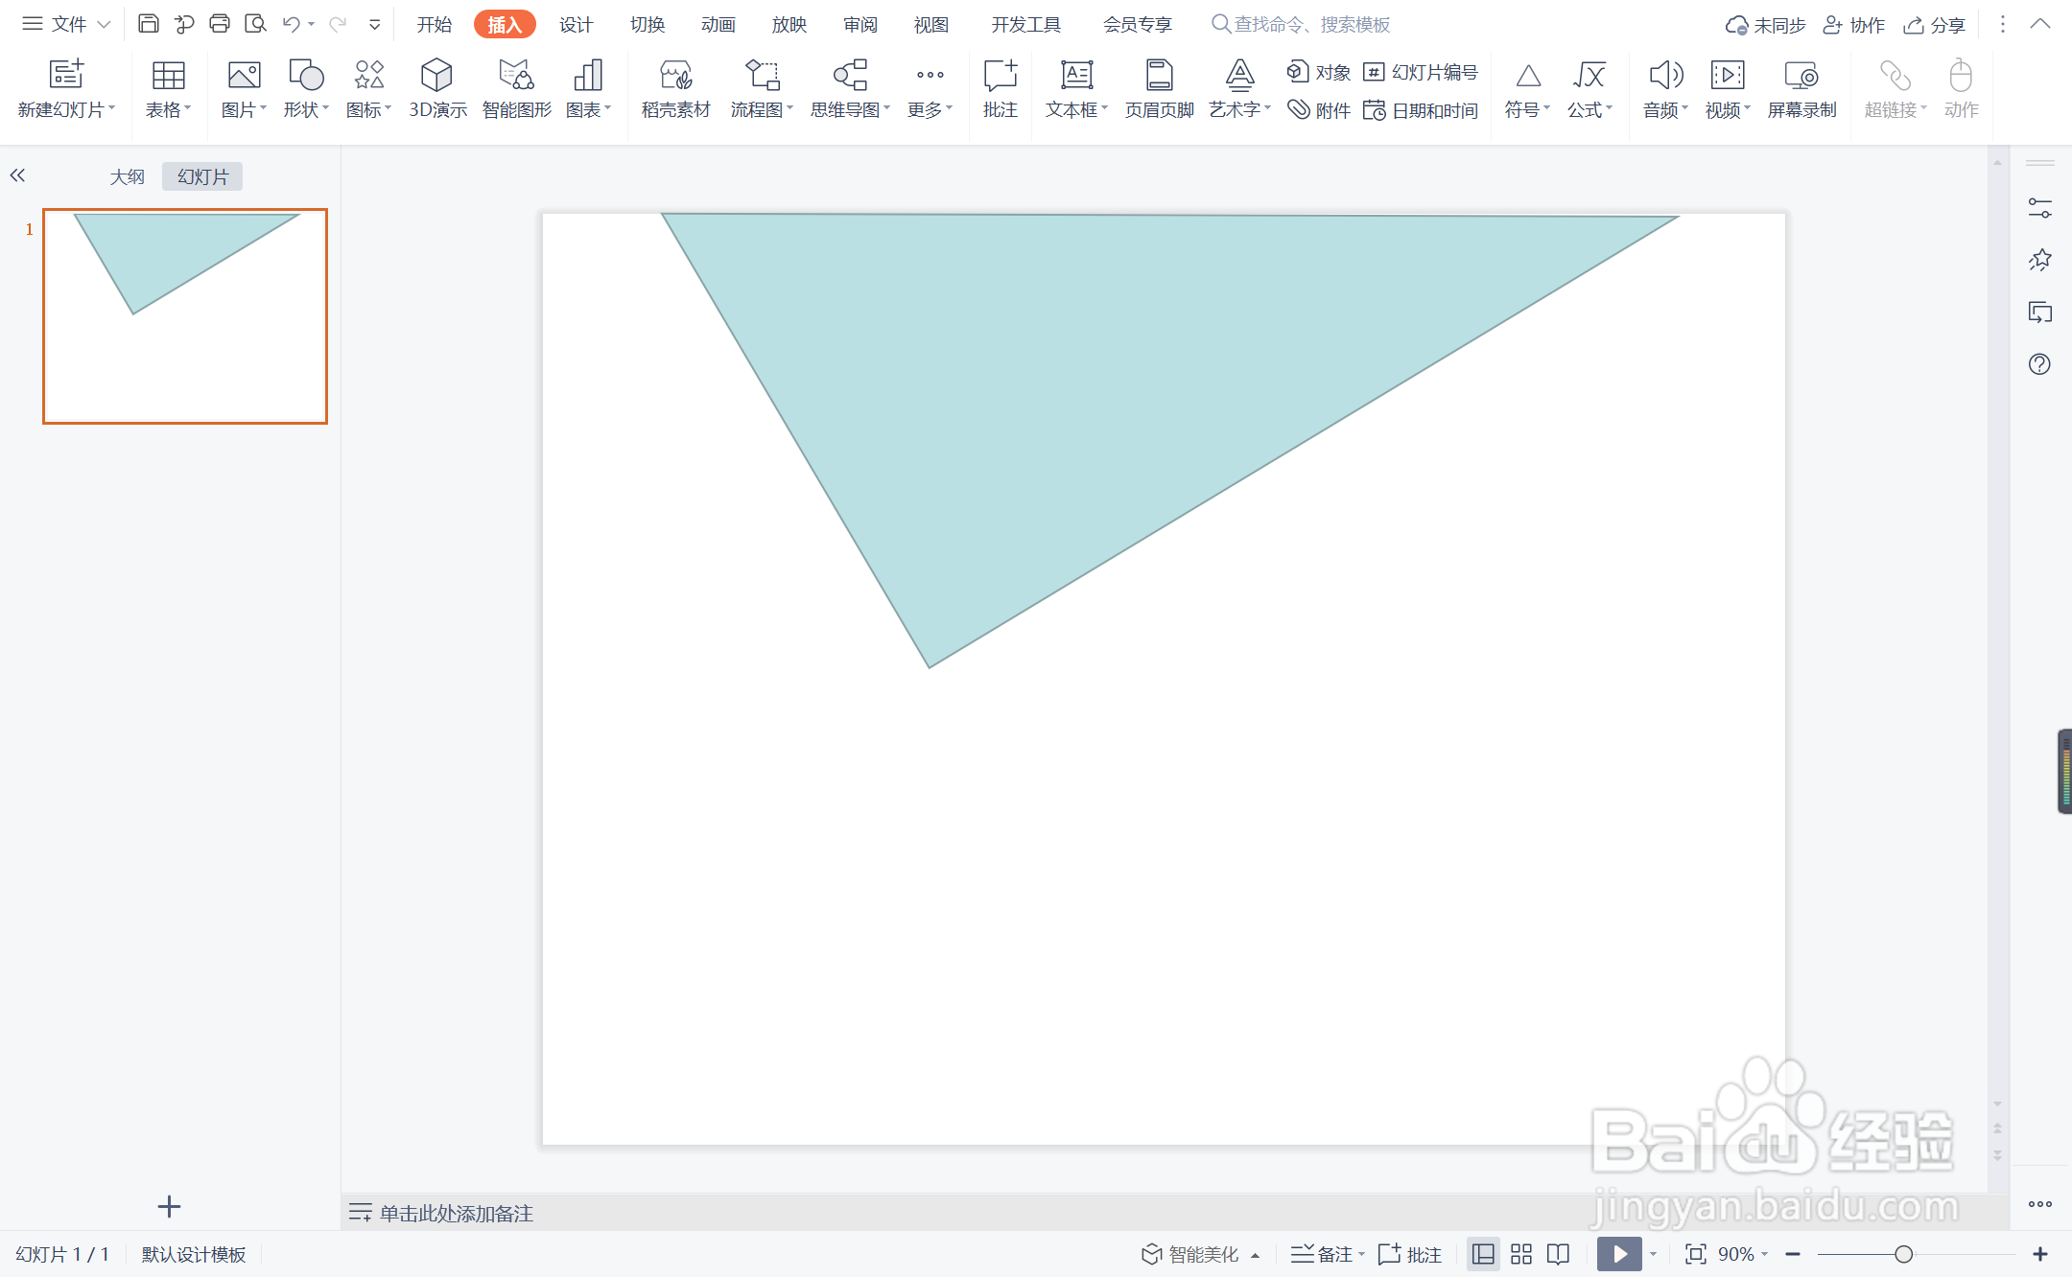
Task: Toggle reading view book icon
Action: click(1559, 1254)
